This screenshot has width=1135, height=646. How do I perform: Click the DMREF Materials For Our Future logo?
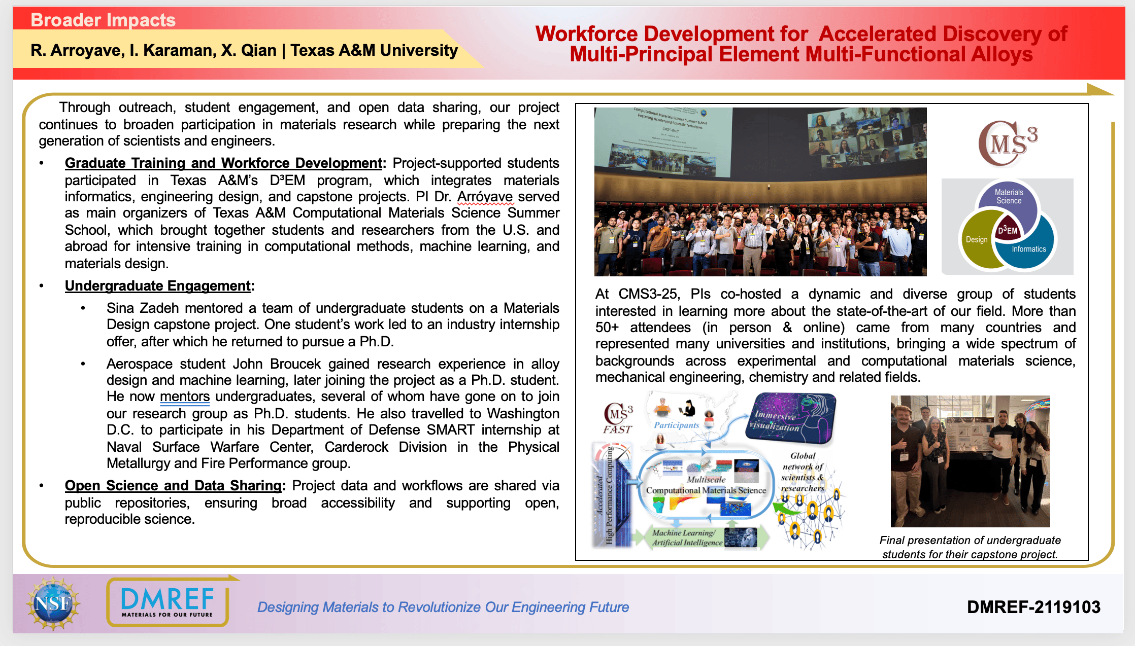coord(168,602)
